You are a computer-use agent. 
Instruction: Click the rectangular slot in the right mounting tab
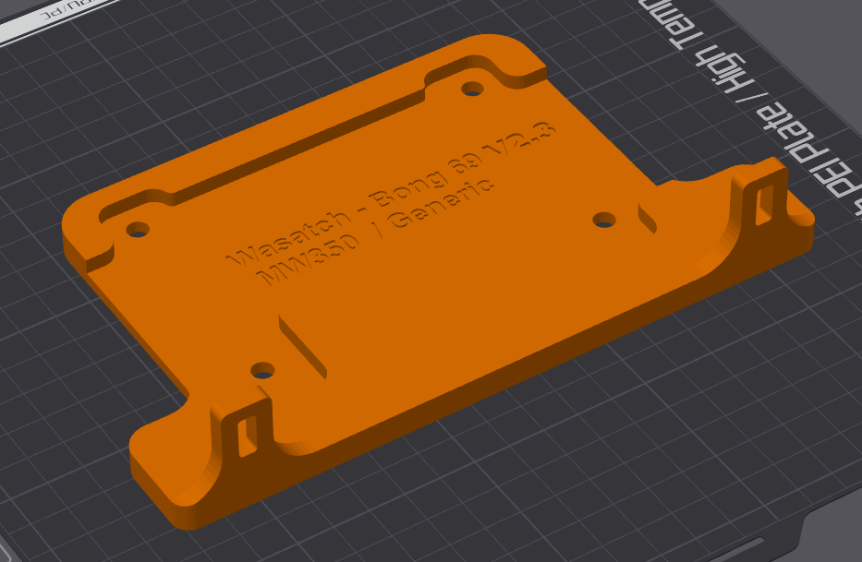tap(765, 205)
